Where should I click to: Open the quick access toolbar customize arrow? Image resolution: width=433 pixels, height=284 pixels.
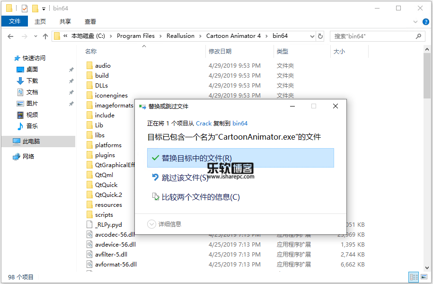click(44, 9)
